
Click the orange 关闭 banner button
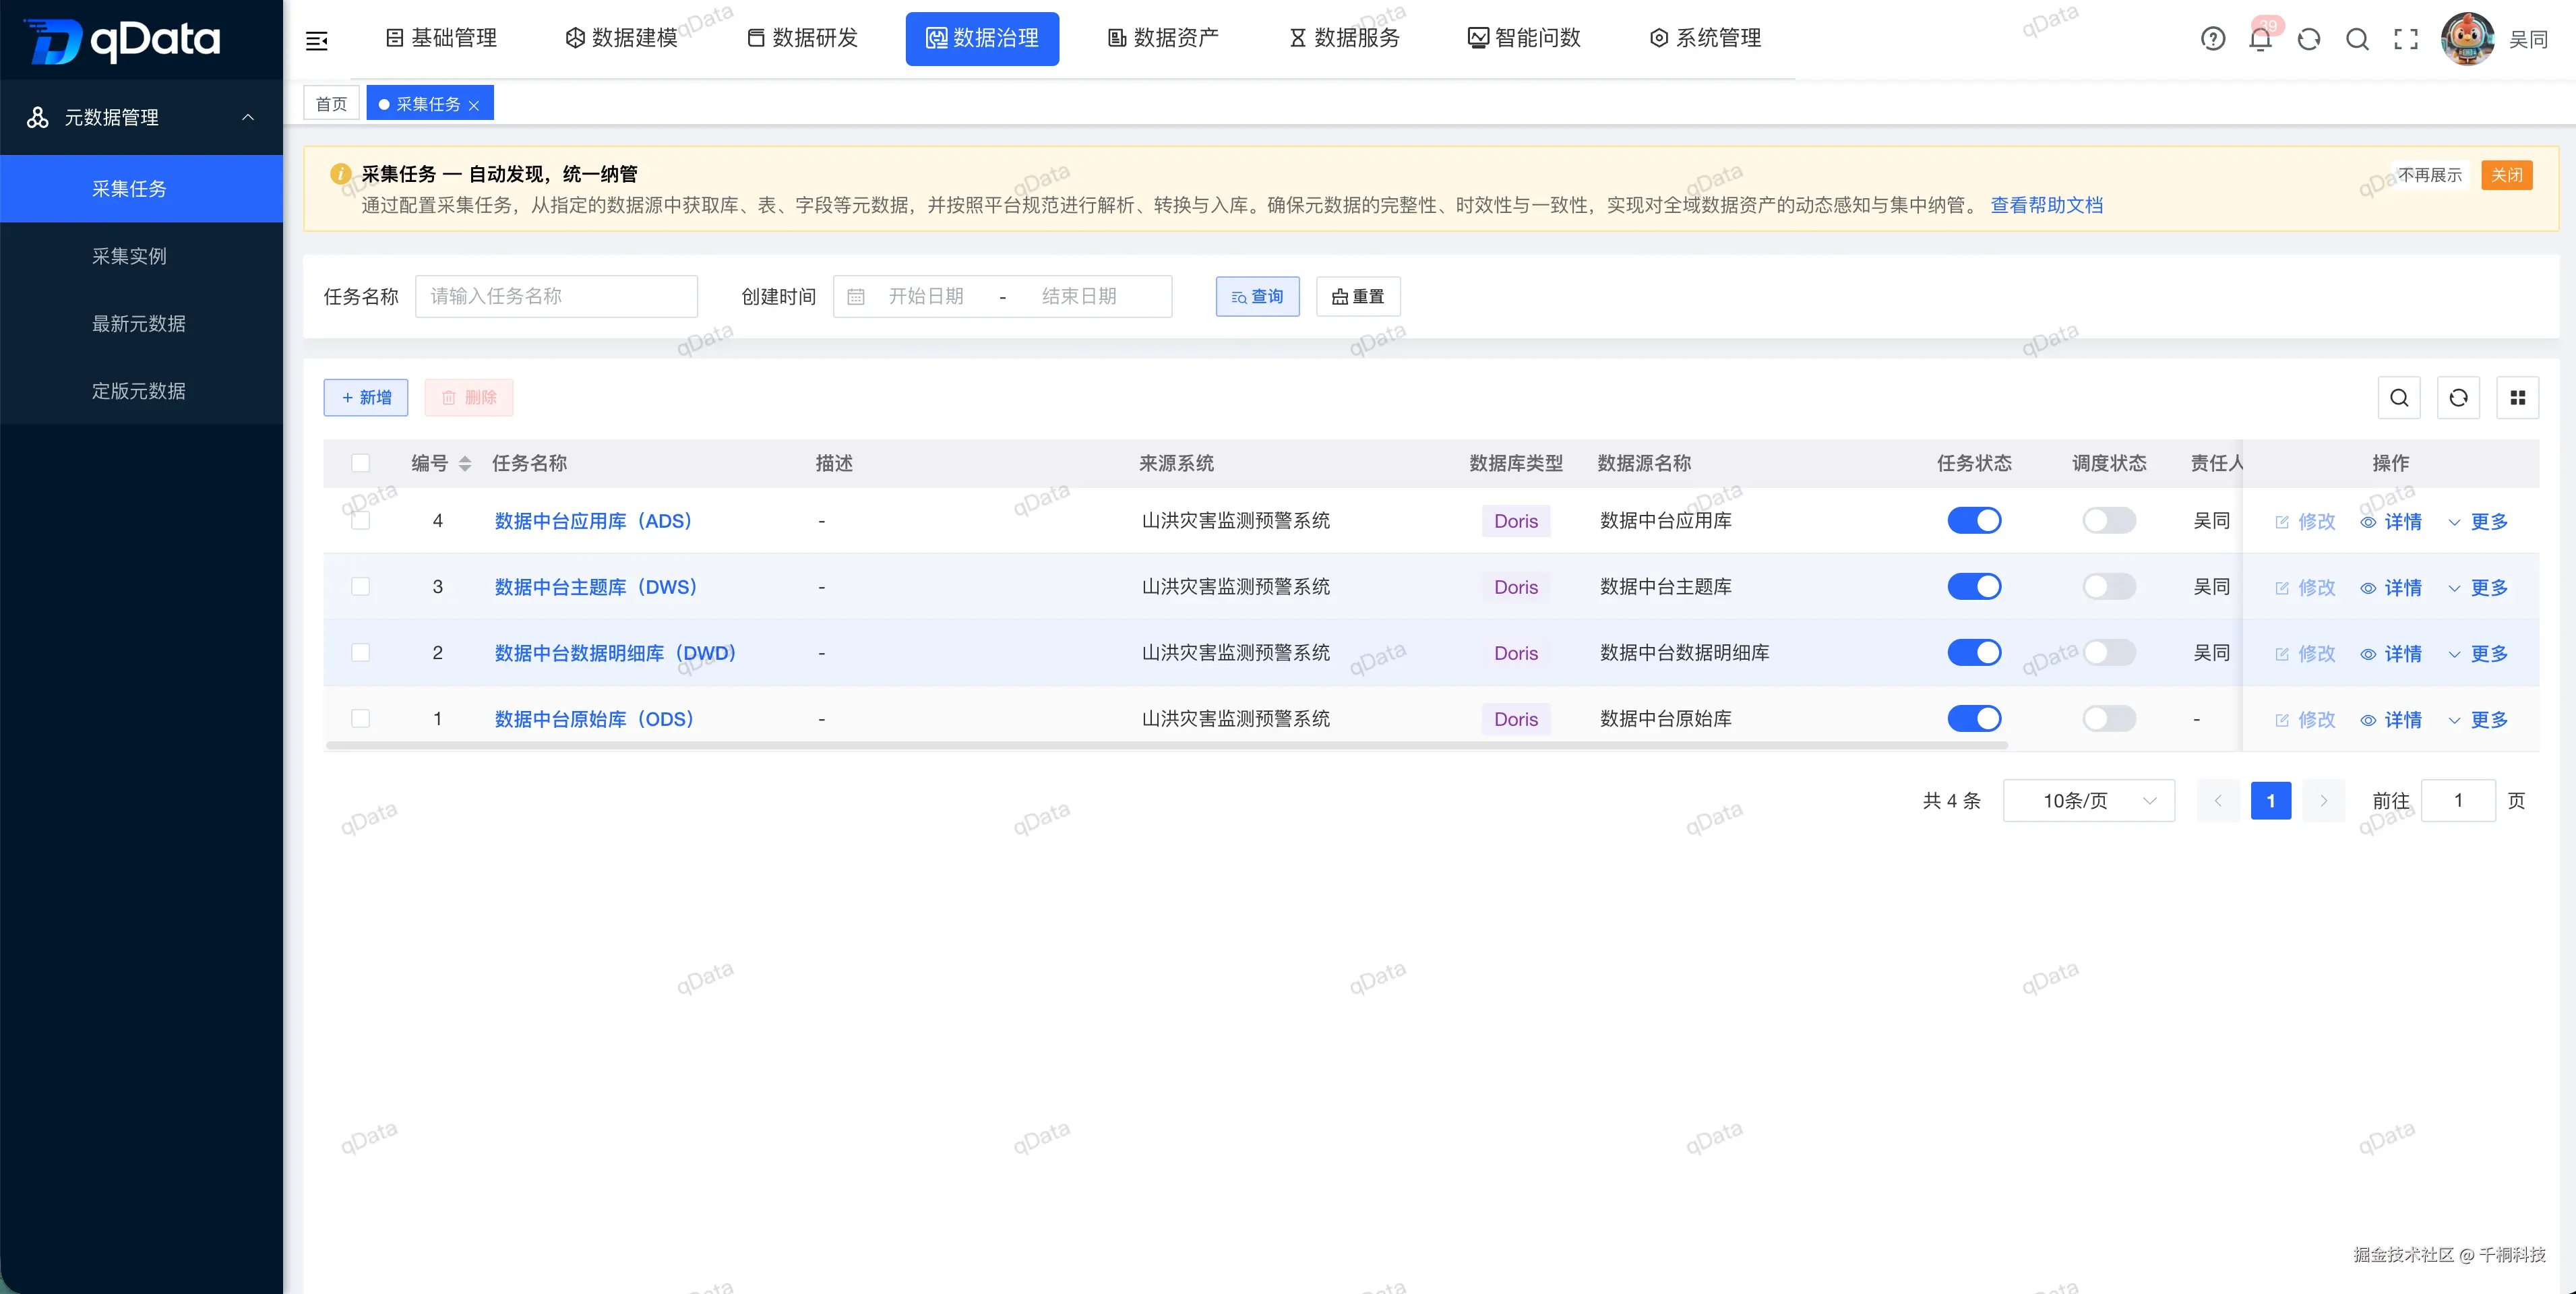pos(2506,175)
